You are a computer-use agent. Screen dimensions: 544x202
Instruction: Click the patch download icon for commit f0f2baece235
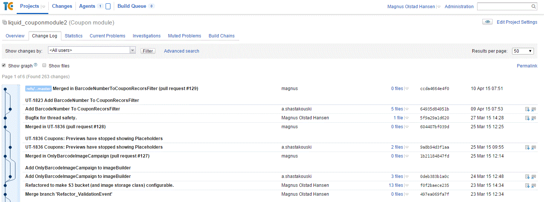pyautogui.click(x=527, y=186)
